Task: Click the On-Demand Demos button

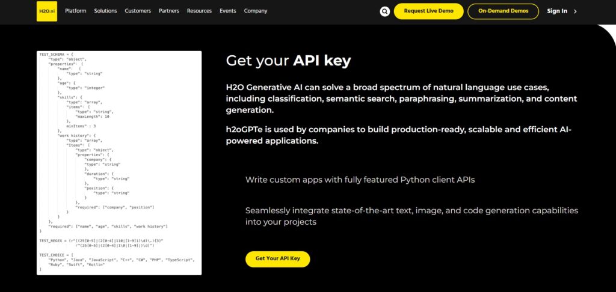Action: click(503, 11)
